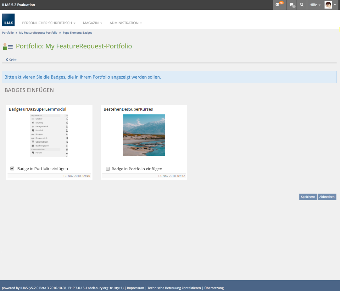Click the BadgeFürDasSuperLernmodul badge thumbnail
This screenshot has width=340, height=291.
(49, 135)
